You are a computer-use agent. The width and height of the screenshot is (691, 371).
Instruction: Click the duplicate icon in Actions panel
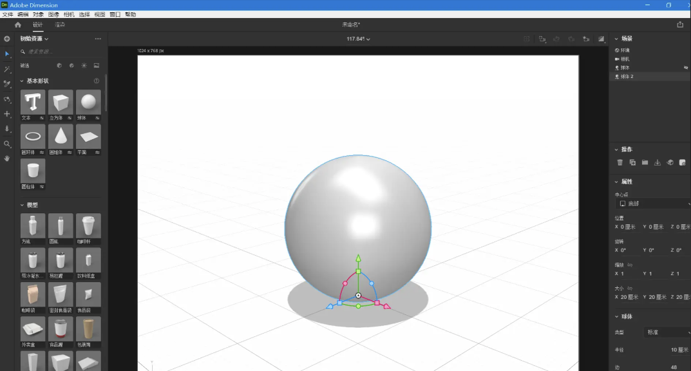(x=632, y=162)
